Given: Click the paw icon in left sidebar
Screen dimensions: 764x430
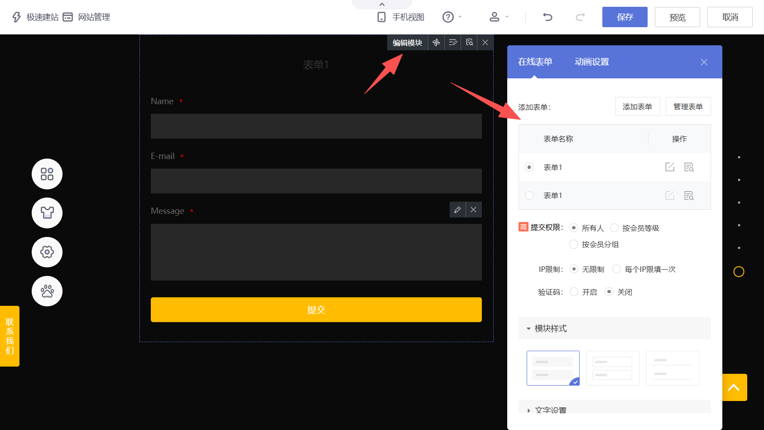Looking at the screenshot, I should [x=47, y=291].
